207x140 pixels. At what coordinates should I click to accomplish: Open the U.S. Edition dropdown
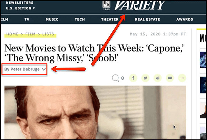(20, 8)
